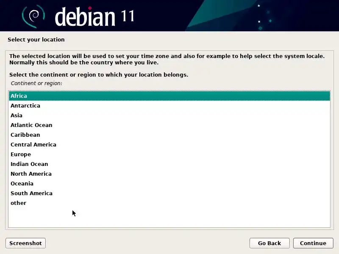The image size is (339, 254).
Task: Select Africa in the continent list
Action: point(169,96)
